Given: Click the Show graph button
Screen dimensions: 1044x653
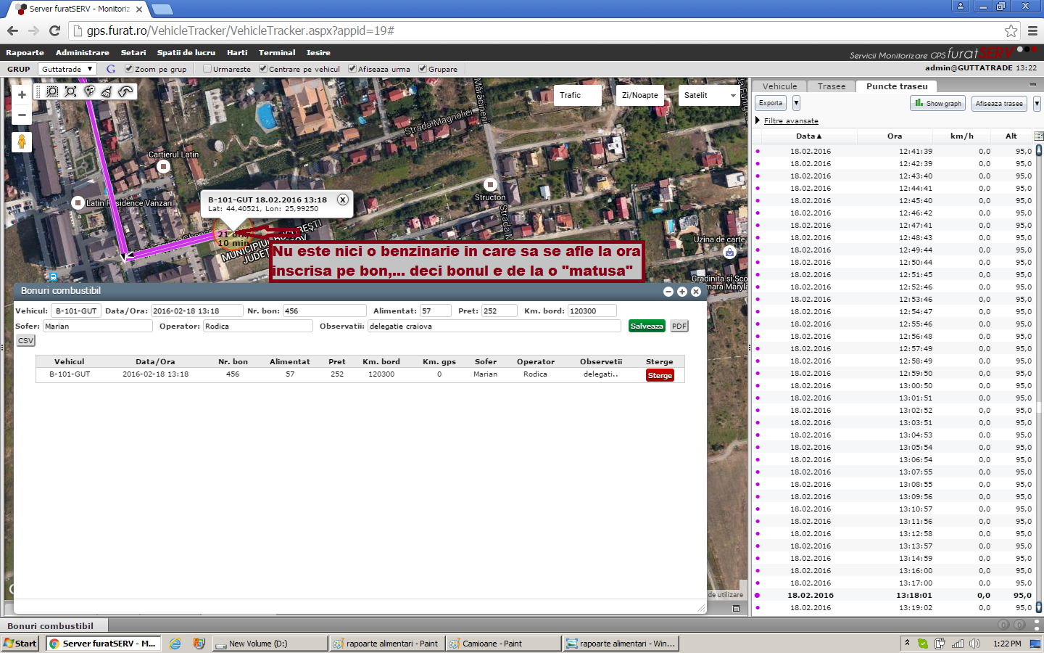Looking at the screenshot, I should (x=937, y=103).
